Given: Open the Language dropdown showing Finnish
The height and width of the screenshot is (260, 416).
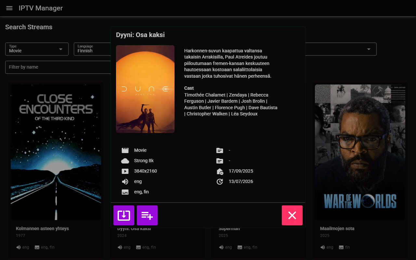Looking at the screenshot, I should [x=92, y=49].
